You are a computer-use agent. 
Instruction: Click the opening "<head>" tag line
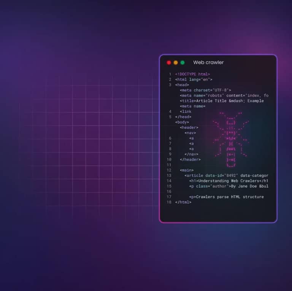coord(182,85)
